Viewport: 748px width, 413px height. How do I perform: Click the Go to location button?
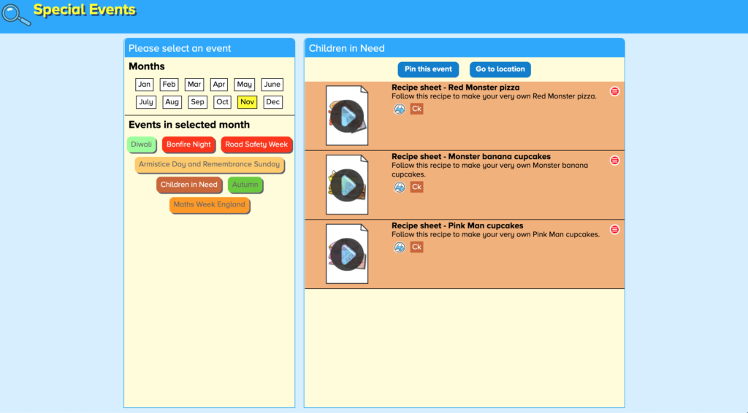point(500,69)
